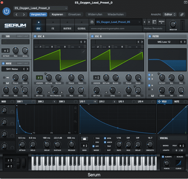Select previous OSC B wavetable

click(138, 42)
